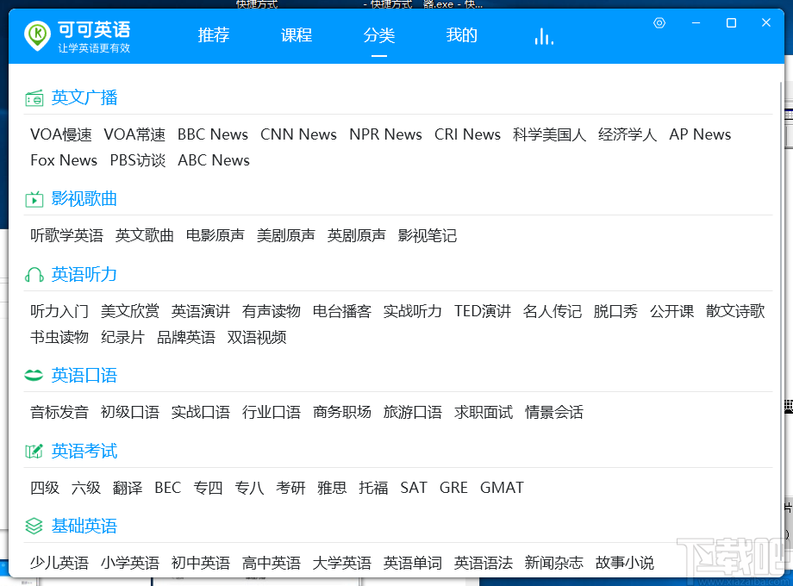Click the 英语听力 headphones icon

tap(34, 274)
